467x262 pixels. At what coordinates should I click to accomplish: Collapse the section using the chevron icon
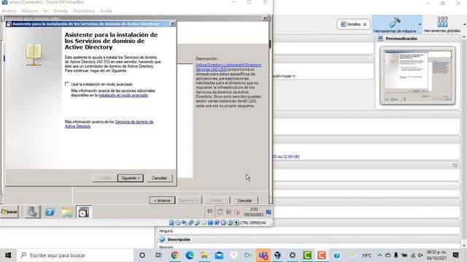tap(455, 165)
